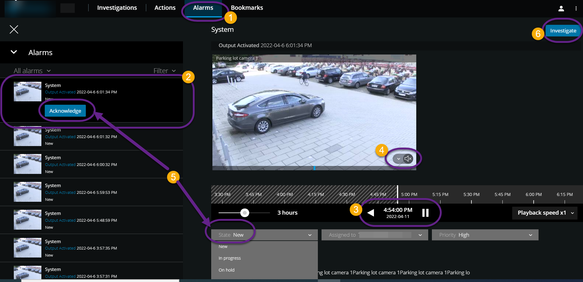Play video in reverse with back arrow
The width and height of the screenshot is (583, 282).
pos(371,212)
